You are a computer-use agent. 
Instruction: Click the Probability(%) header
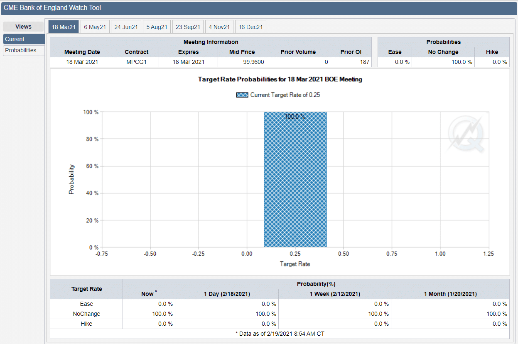tap(316, 284)
